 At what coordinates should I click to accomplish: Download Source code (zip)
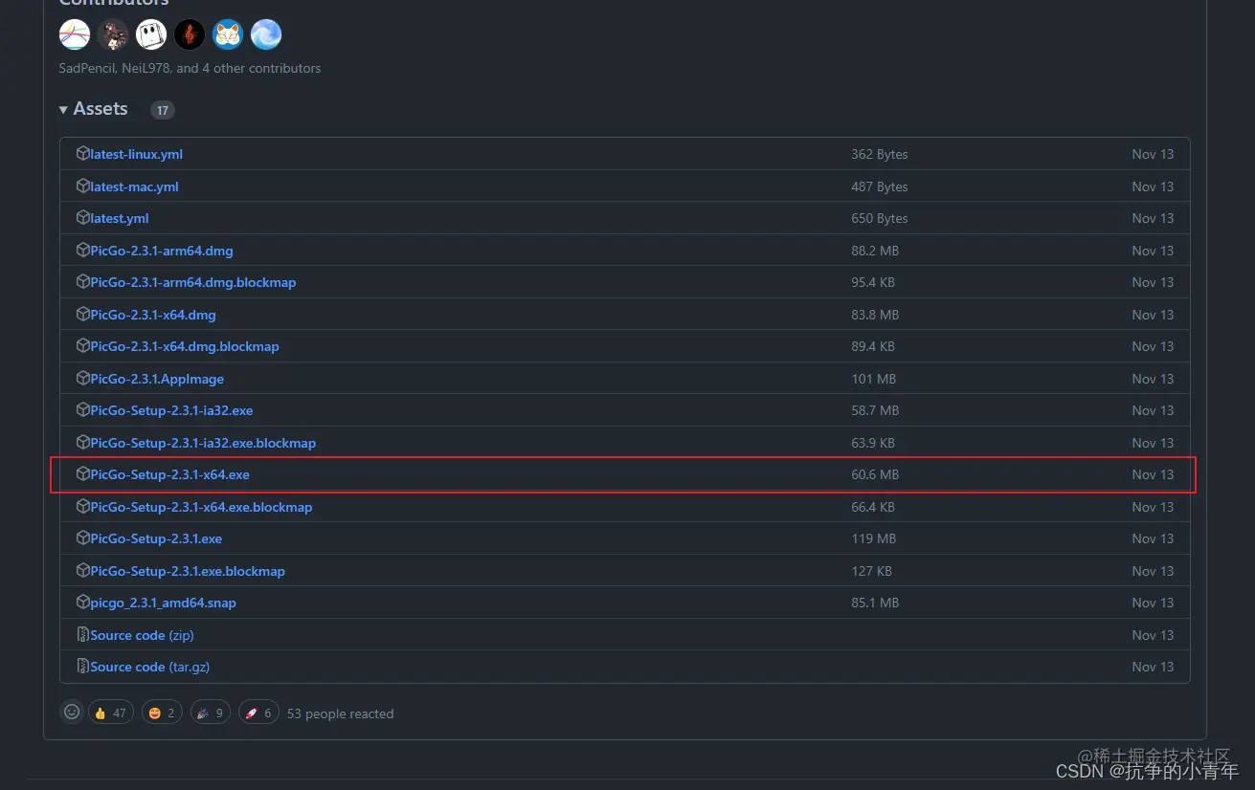[x=142, y=635]
